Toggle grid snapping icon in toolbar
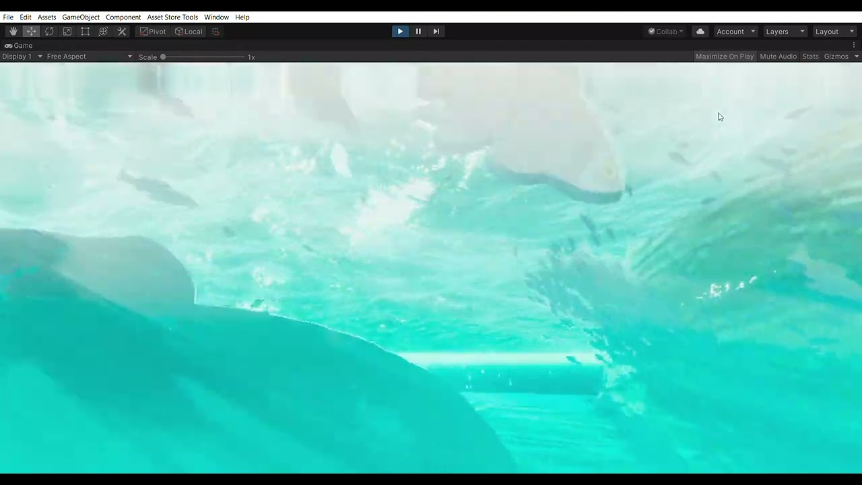This screenshot has width=862, height=485. coord(215,32)
